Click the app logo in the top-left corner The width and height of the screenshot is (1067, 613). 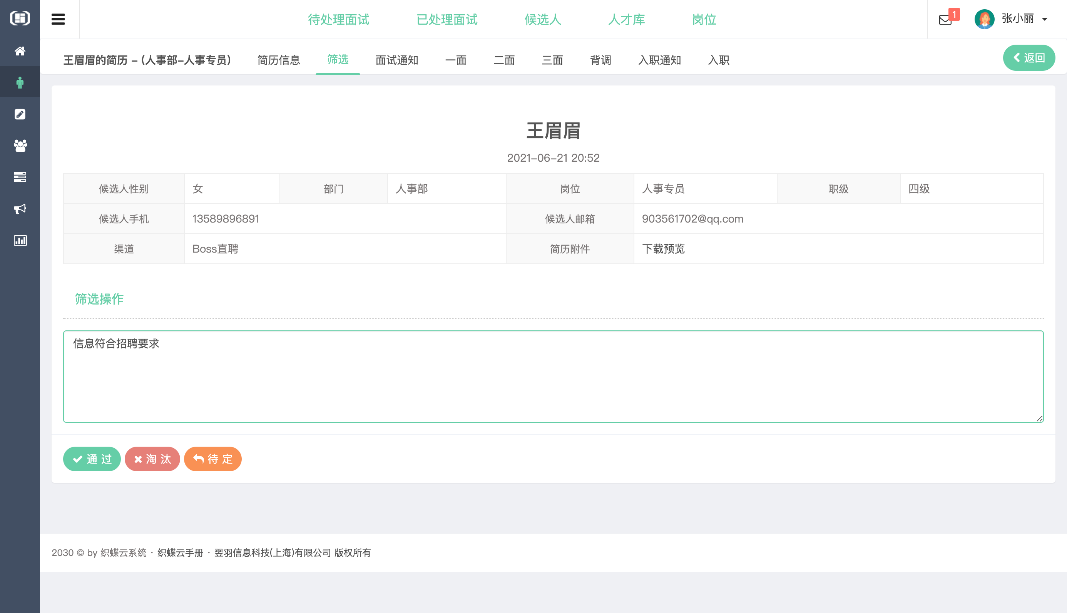(x=20, y=18)
